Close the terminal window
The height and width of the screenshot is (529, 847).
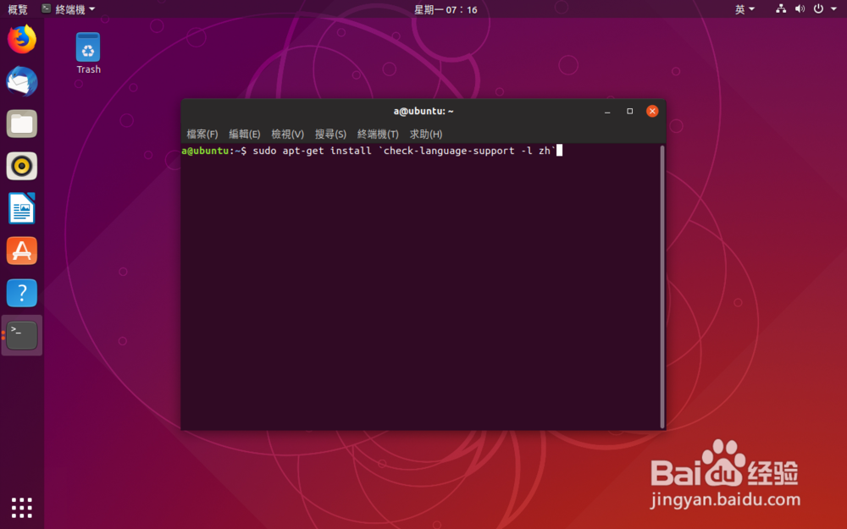652,111
